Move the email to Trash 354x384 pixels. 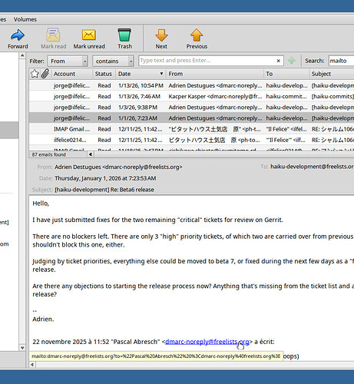point(124,35)
